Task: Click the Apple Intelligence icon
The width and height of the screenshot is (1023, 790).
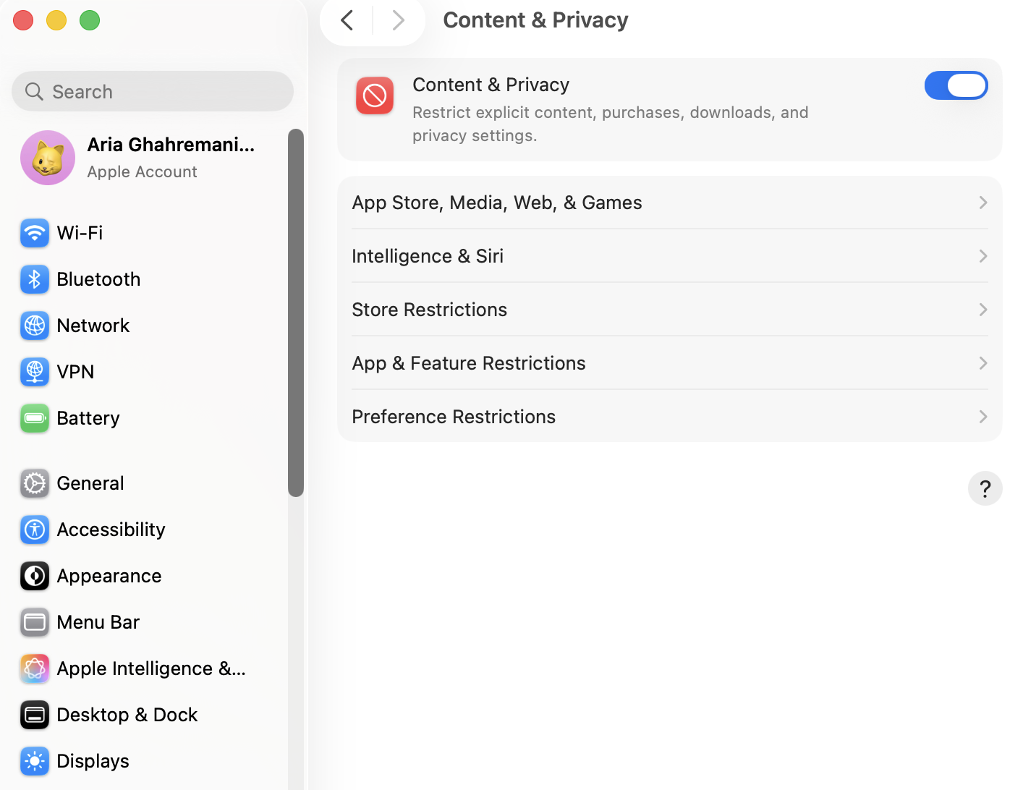Action: 35,668
